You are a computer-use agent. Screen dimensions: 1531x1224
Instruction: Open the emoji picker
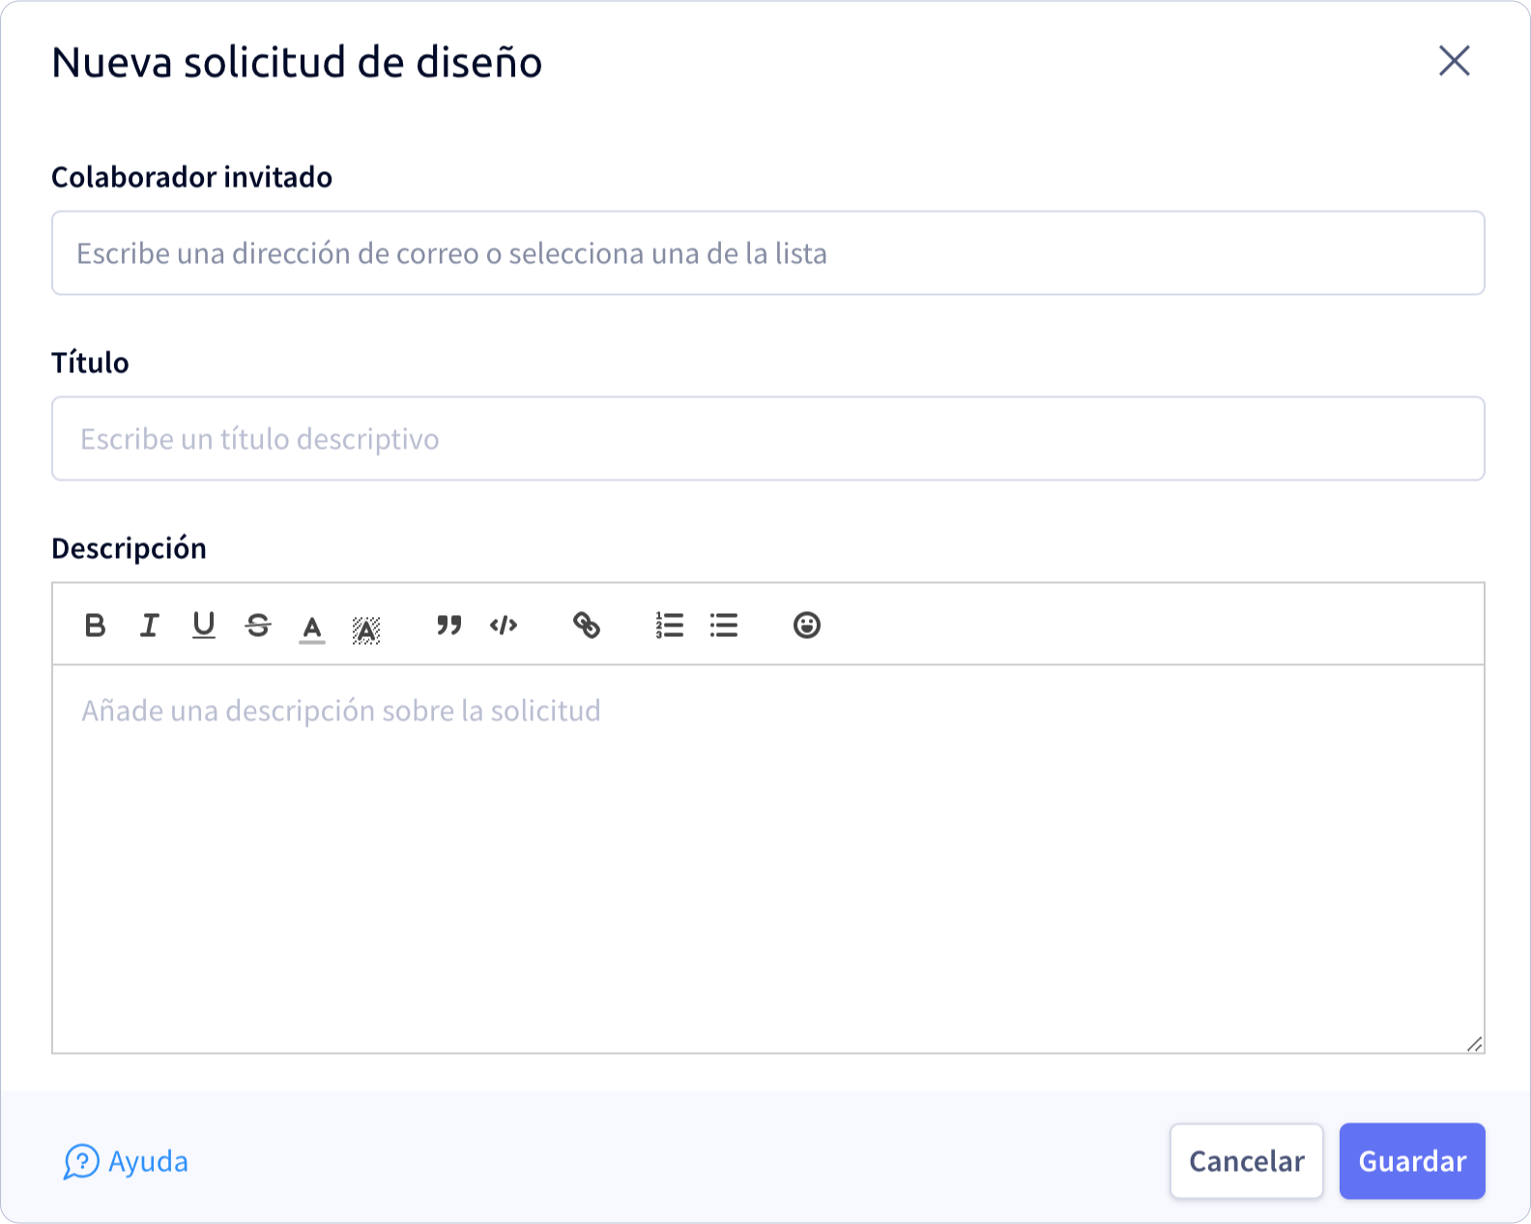tap(807, 626)
